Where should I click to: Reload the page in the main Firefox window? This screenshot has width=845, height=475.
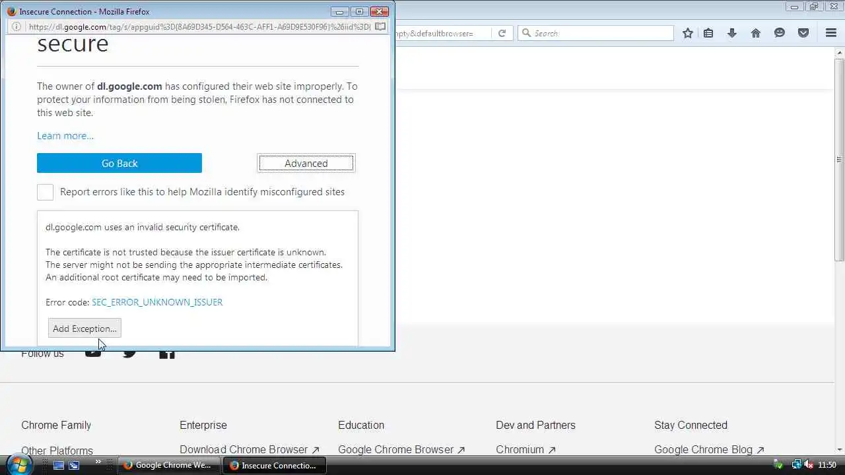click(x=502, y=33)
